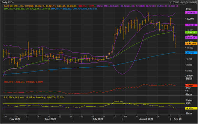Click the orange 10,272.00 last price tag
Viewport: 198px width, 124px height.
point(191,44)
